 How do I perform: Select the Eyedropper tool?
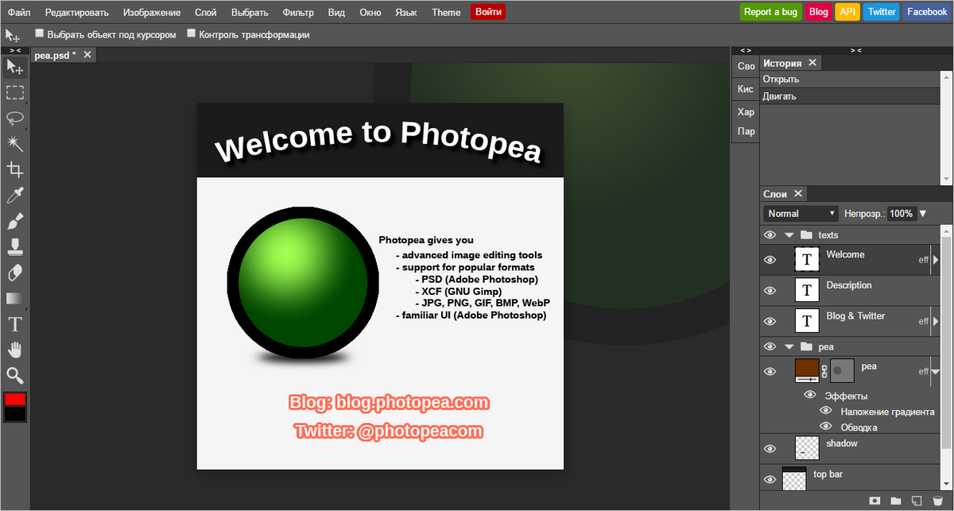pos(15,195)
